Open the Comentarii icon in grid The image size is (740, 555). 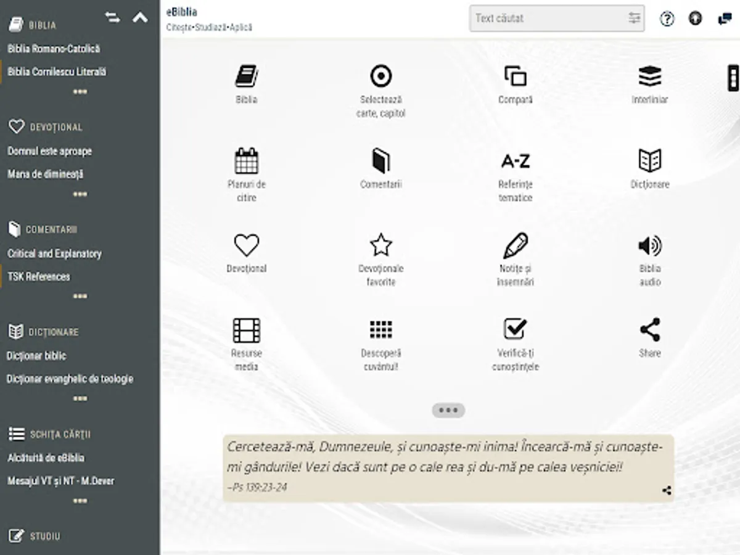[381, 161]
